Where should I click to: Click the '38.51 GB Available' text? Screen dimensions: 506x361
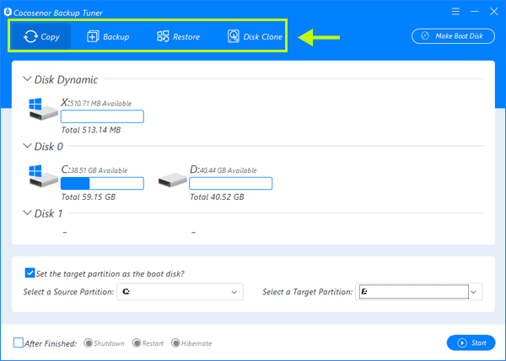coord(99,170)
